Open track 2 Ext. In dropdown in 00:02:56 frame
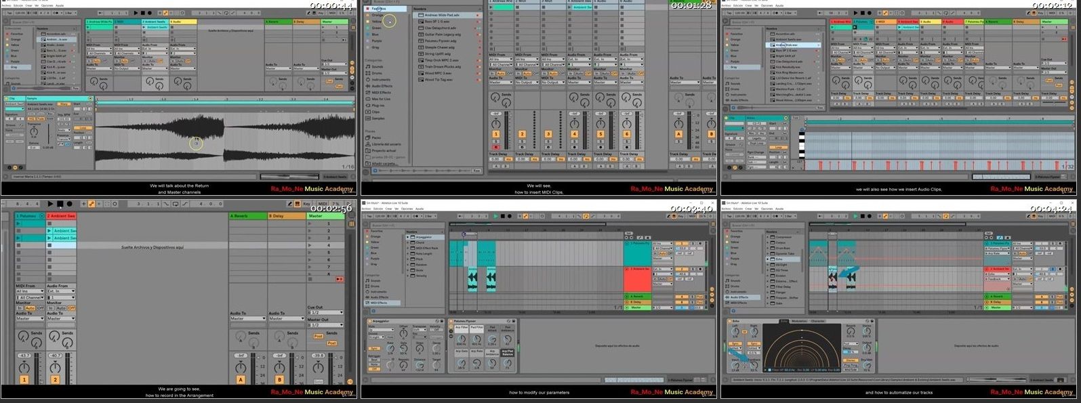This screenshot has height=403, width=1081. (x=61, y=291)
